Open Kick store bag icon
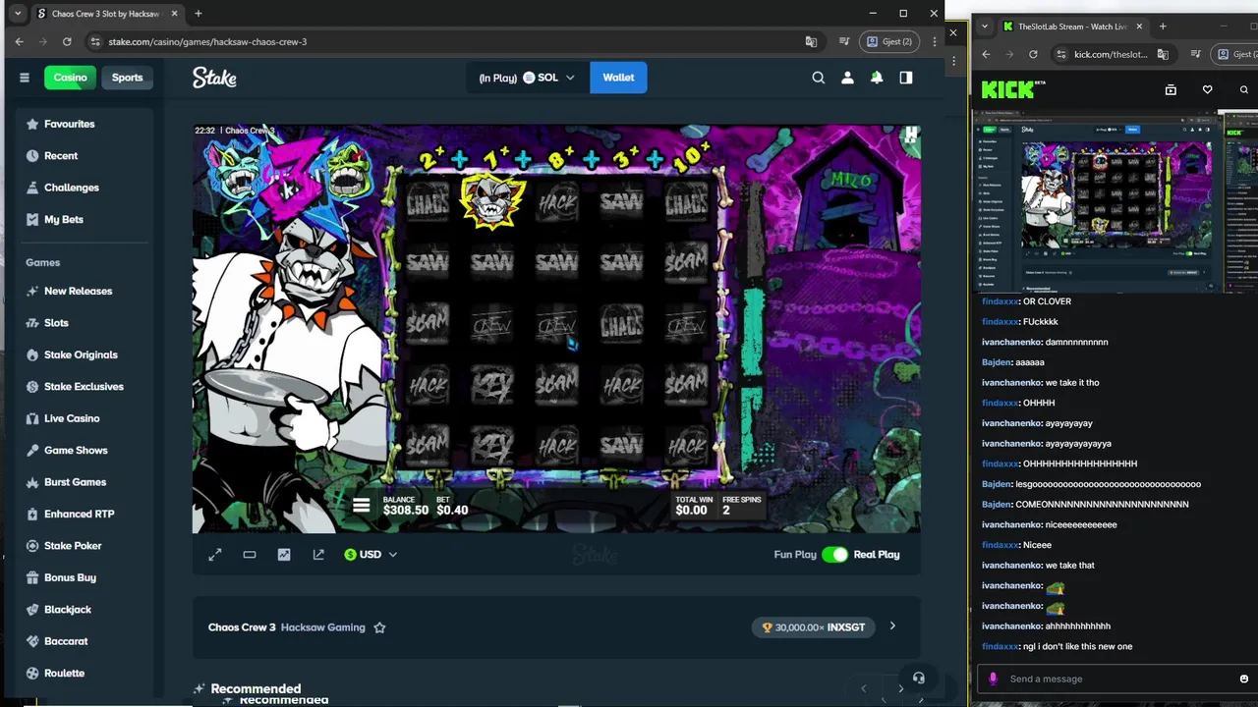Screen dimensions: 1258x707 1171,89
